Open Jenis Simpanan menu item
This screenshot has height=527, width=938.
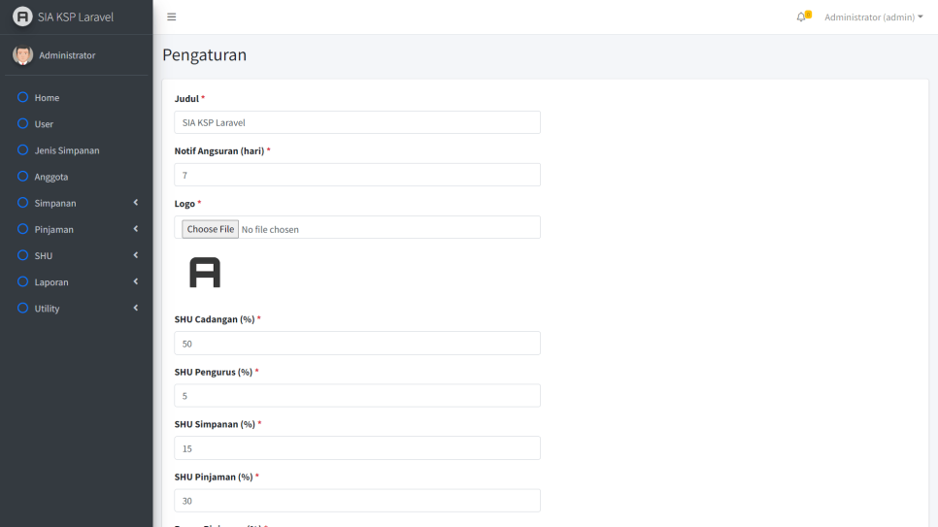76,150
